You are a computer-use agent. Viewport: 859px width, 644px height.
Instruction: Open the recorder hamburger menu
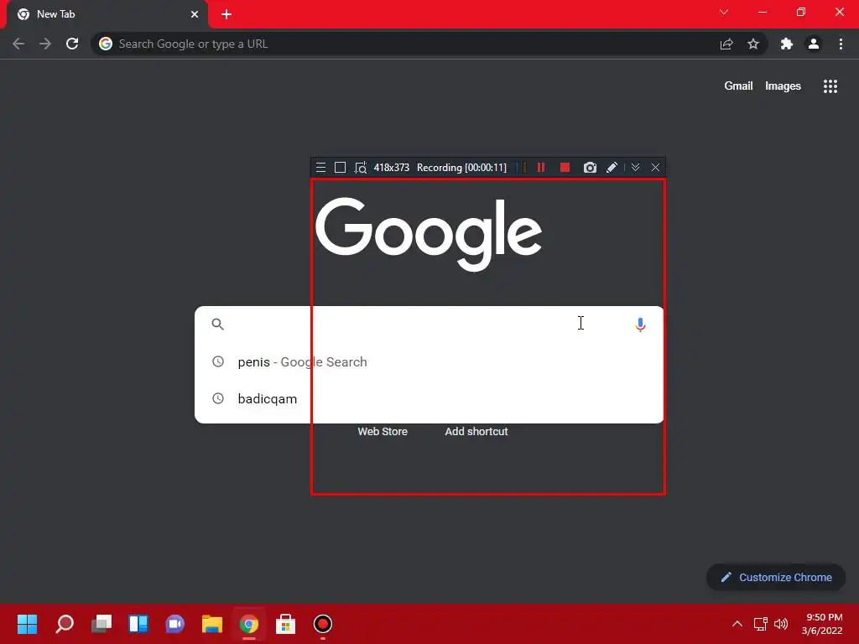pos(321,168)
